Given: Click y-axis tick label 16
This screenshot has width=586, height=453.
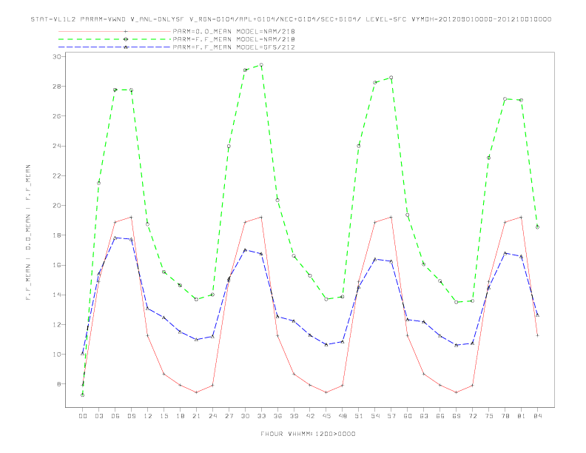Looking at the screenshot, I should tap(58, 265).
